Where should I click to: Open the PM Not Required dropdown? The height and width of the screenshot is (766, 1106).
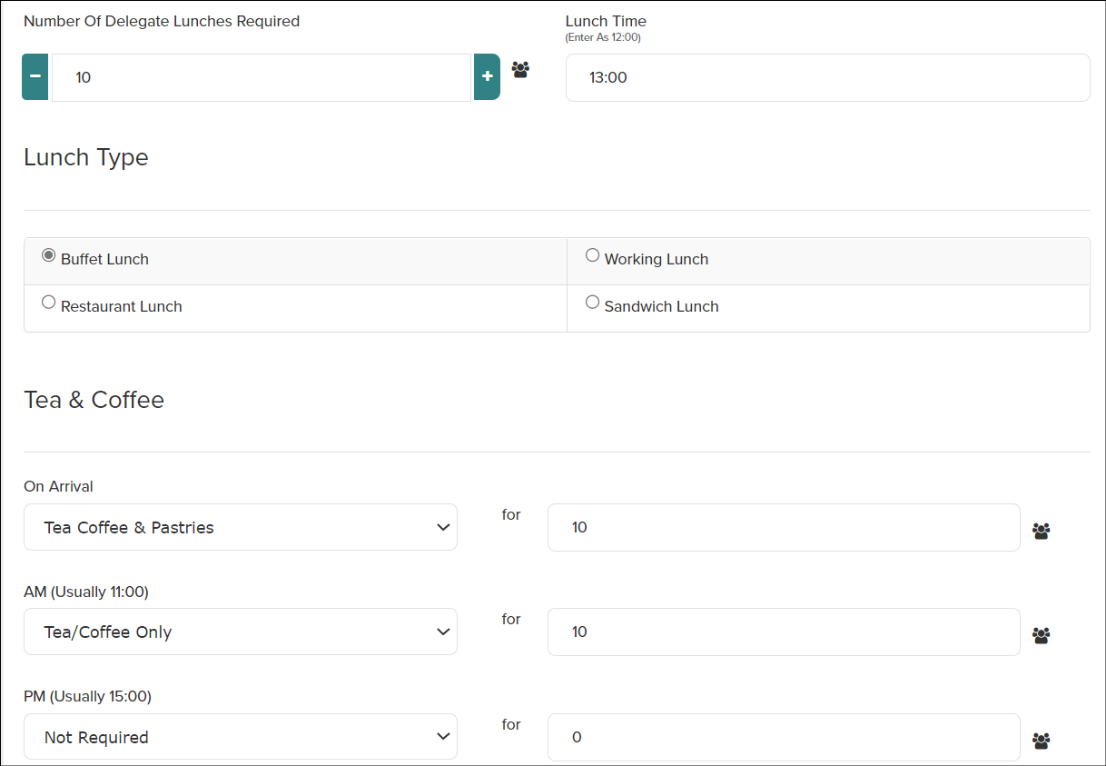(x=241, y=737)
